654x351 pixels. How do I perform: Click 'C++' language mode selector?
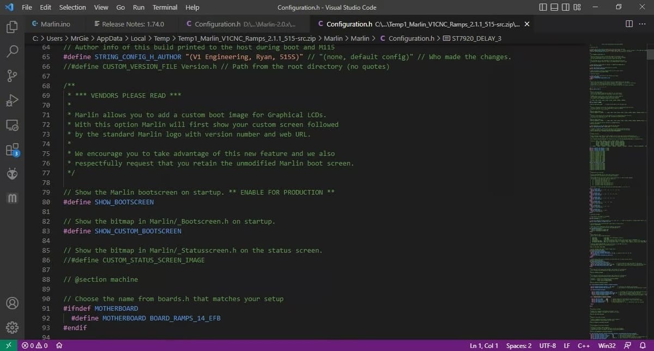[x=584, y=346]
